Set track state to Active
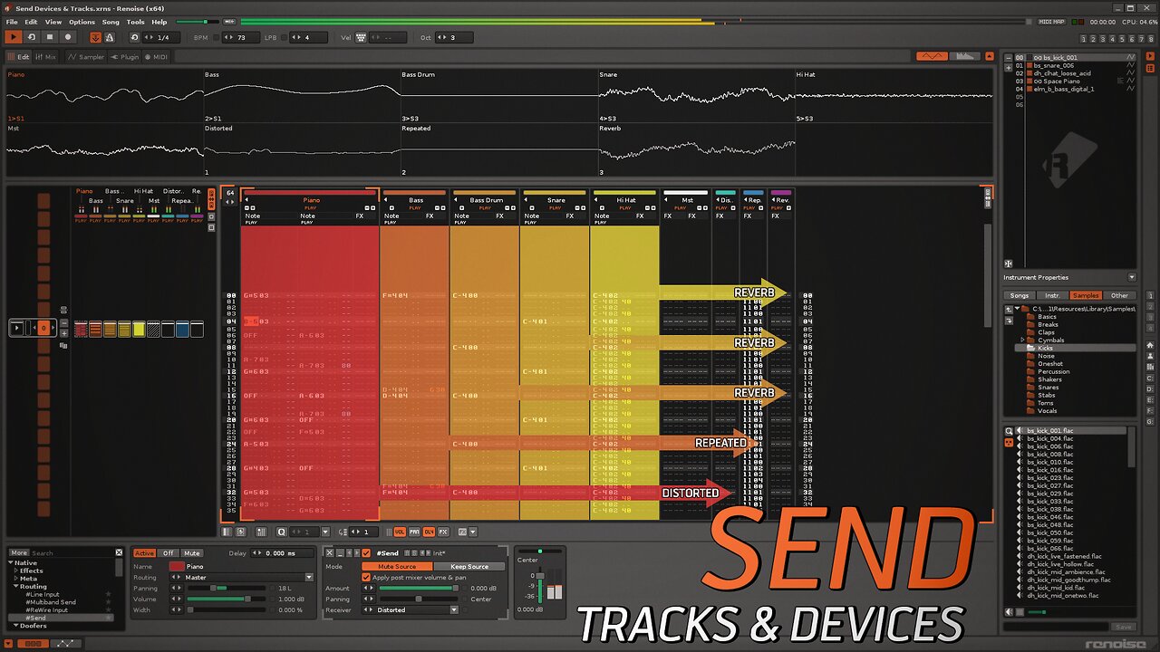This screenshot has height=652, width=1160. tap(145, 553)
